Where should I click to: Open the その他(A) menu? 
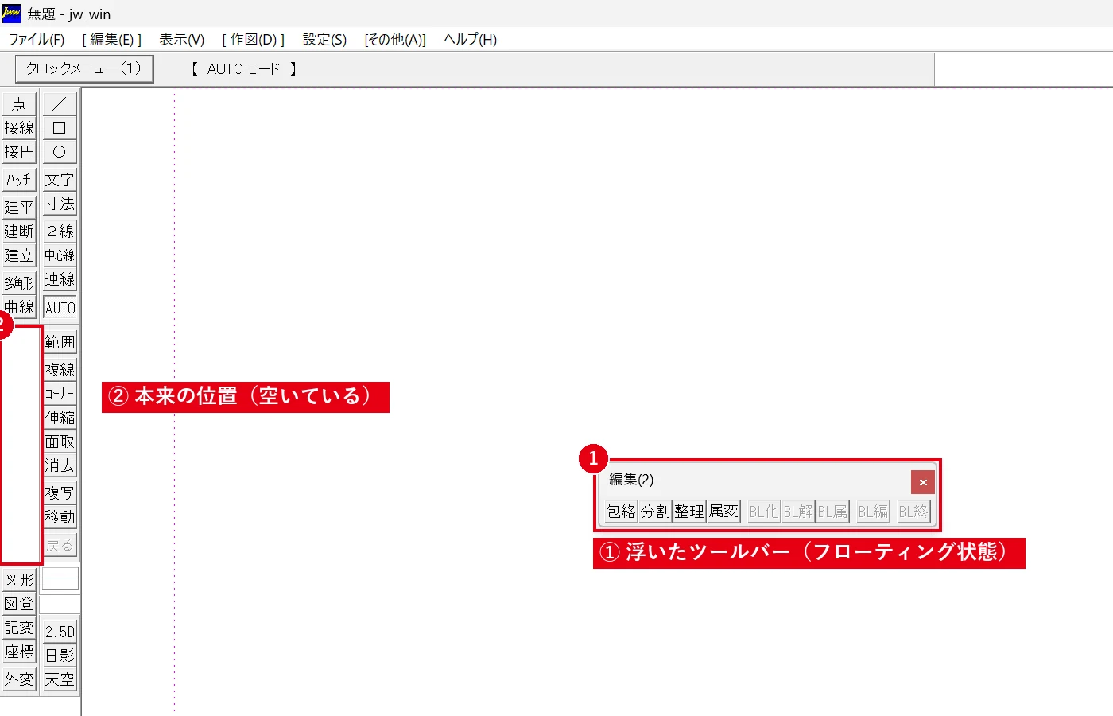pyautogui.click(x=395, y=39)
